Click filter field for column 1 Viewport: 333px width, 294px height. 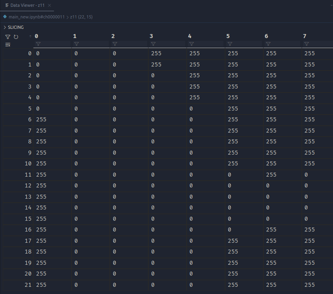tap(91, 44)
